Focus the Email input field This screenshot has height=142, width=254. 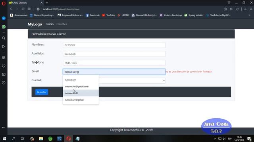[x=114, y=72]
